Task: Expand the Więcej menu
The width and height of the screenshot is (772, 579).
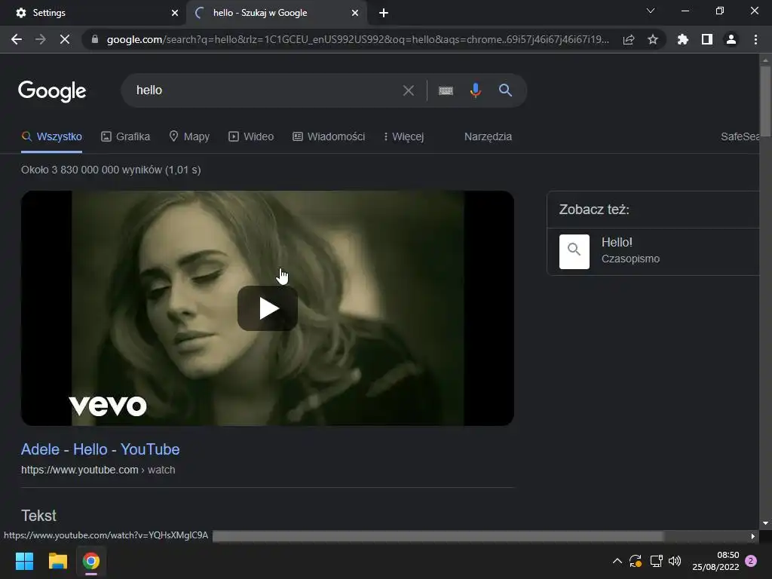Action: (x=404, y=136)
